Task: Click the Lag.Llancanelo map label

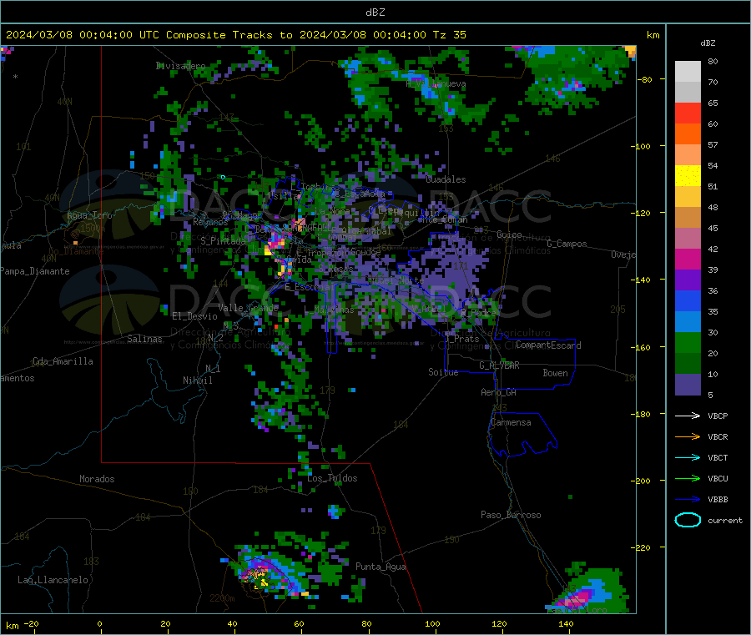Action: (x=53, y=580)
